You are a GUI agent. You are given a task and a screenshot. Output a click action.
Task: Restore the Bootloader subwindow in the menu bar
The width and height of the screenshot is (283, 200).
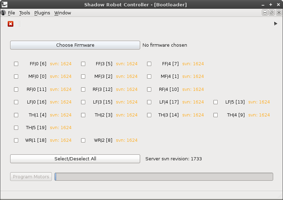point(272,13)
